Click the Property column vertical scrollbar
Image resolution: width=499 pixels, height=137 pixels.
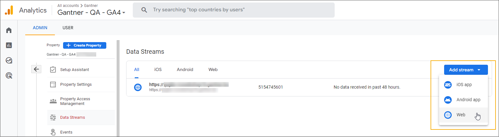click(118, 88)
